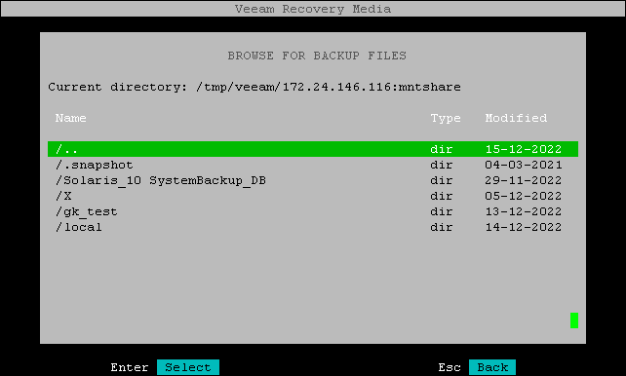Click the dir type of /gk_test row
This screenshot has height=376, width=626.
tap(441, 211)
